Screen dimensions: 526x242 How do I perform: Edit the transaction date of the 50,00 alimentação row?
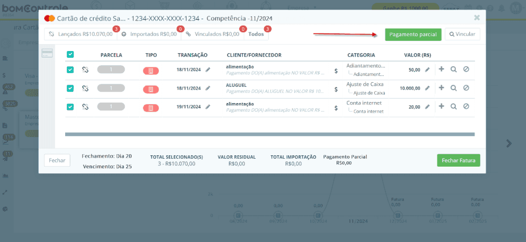click(x=208, y=70)
